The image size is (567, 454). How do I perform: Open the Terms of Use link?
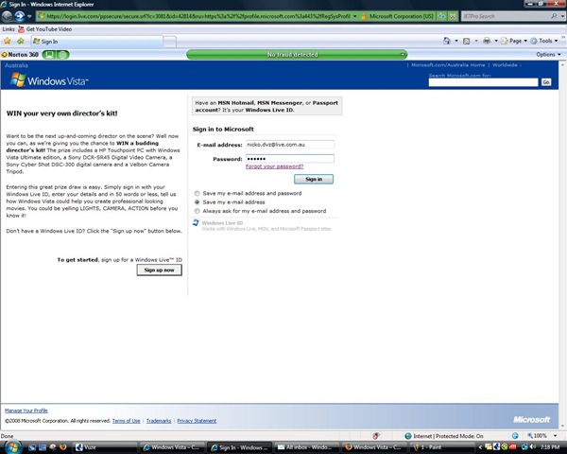pos(127,421)
